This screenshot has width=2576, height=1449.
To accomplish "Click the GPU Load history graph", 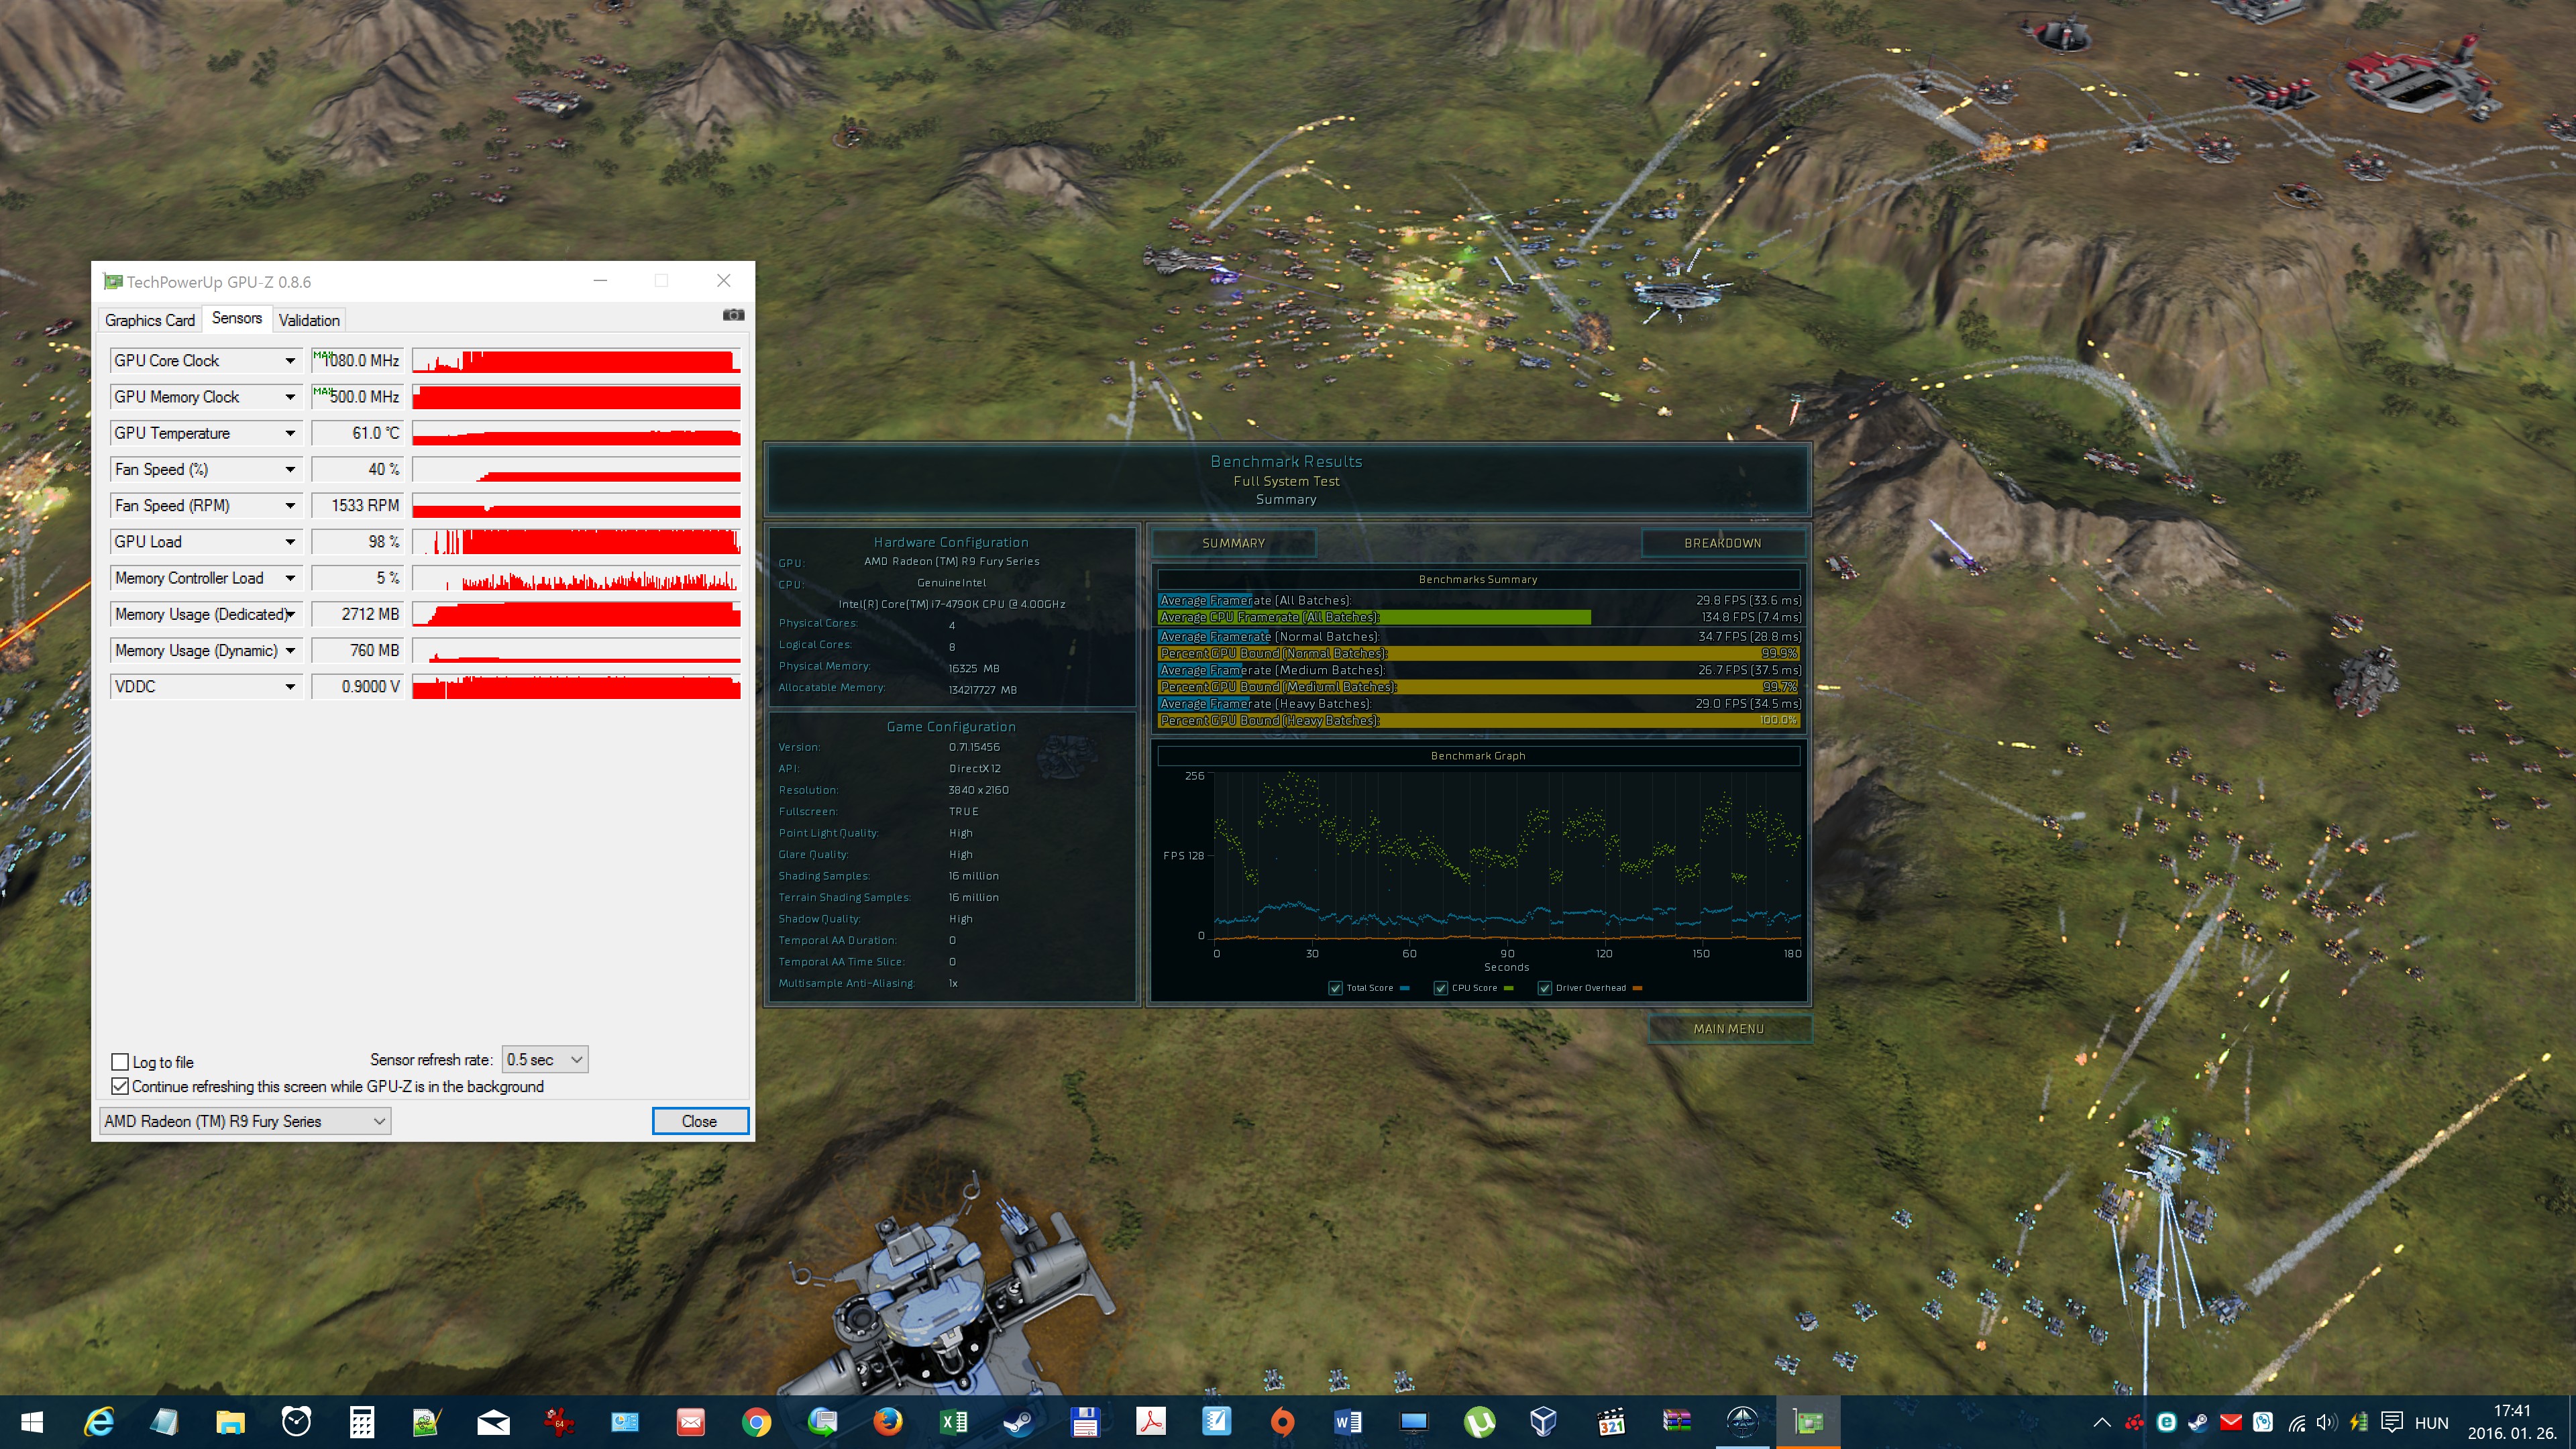I will click(576, 542).
